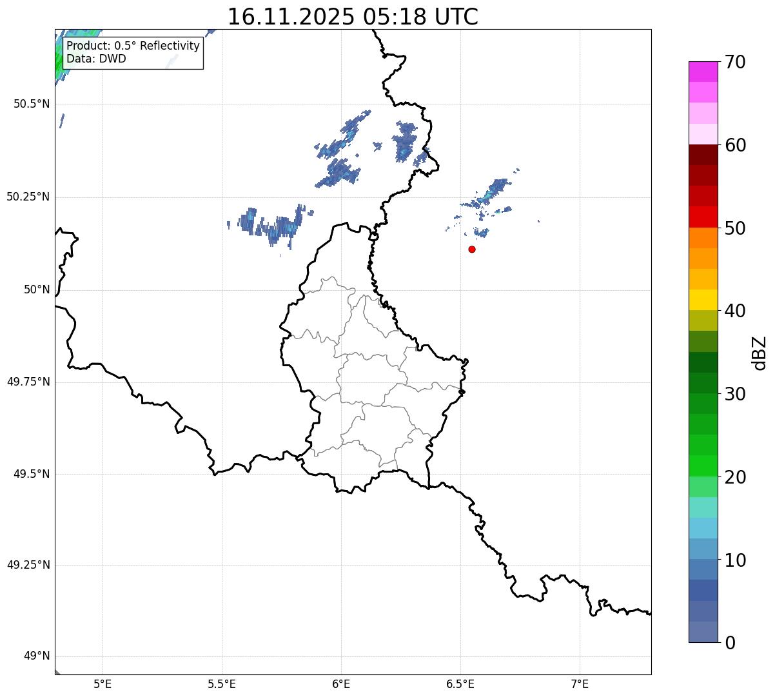Click the olive colorbar swatch below 40
775x697 pixels.
pos(703,320)
